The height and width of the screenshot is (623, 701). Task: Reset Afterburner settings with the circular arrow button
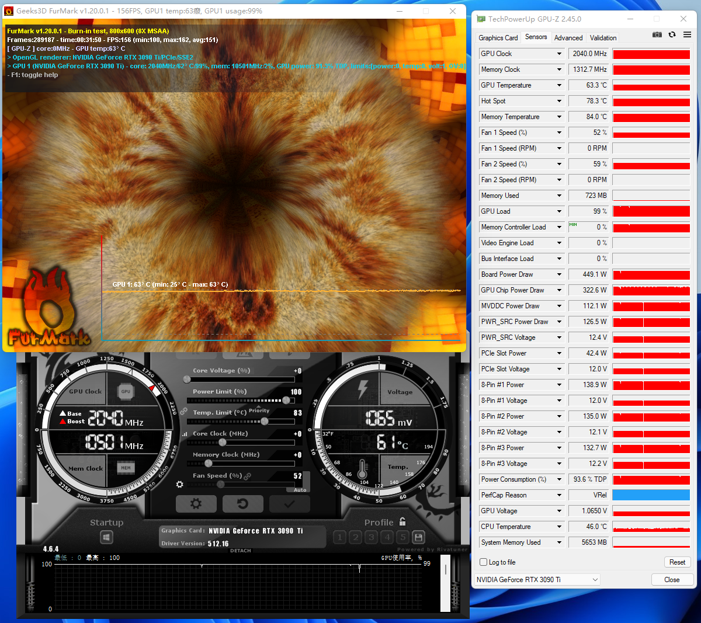coord(242,503)
